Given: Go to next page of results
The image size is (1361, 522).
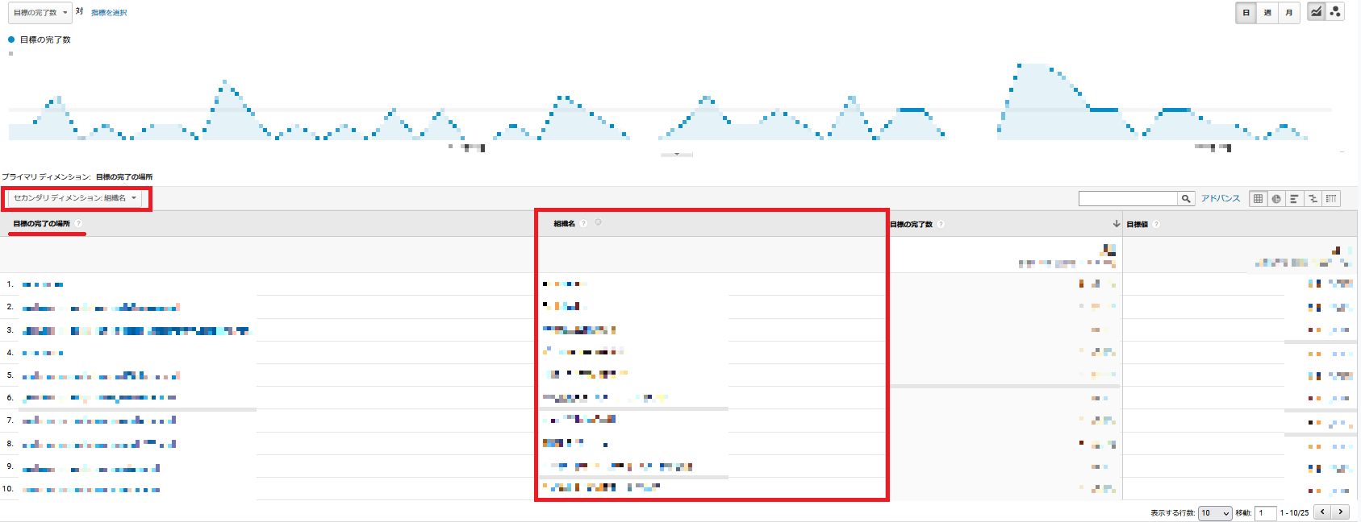Looking at the screenshot, I should [x=1341, y=512].
